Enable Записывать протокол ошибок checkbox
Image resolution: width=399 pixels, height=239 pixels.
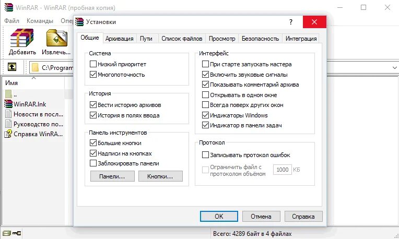205,155
